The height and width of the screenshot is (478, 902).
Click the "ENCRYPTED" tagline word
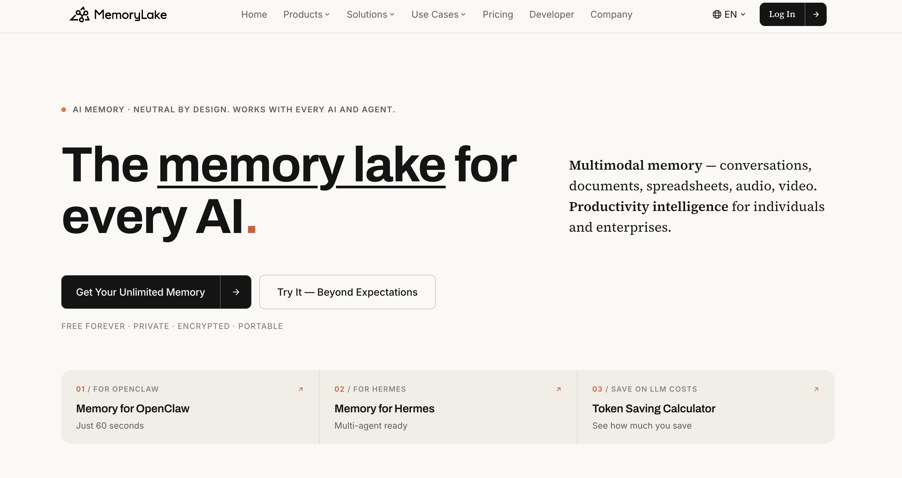204,326
